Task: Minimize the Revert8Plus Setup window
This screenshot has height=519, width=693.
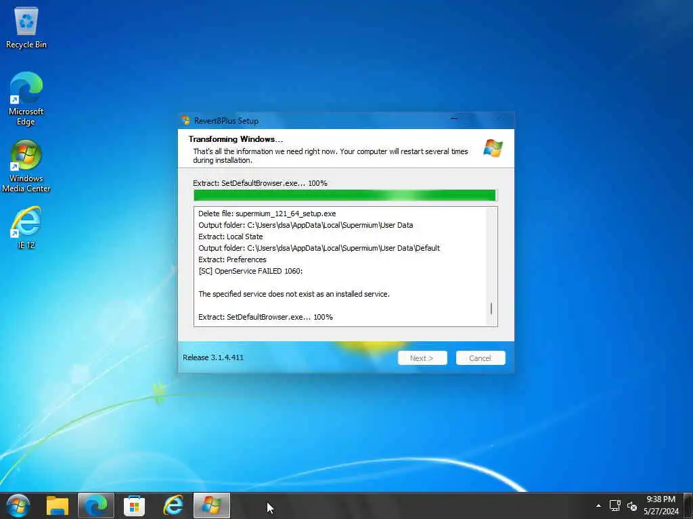Action: coord(454,119)
